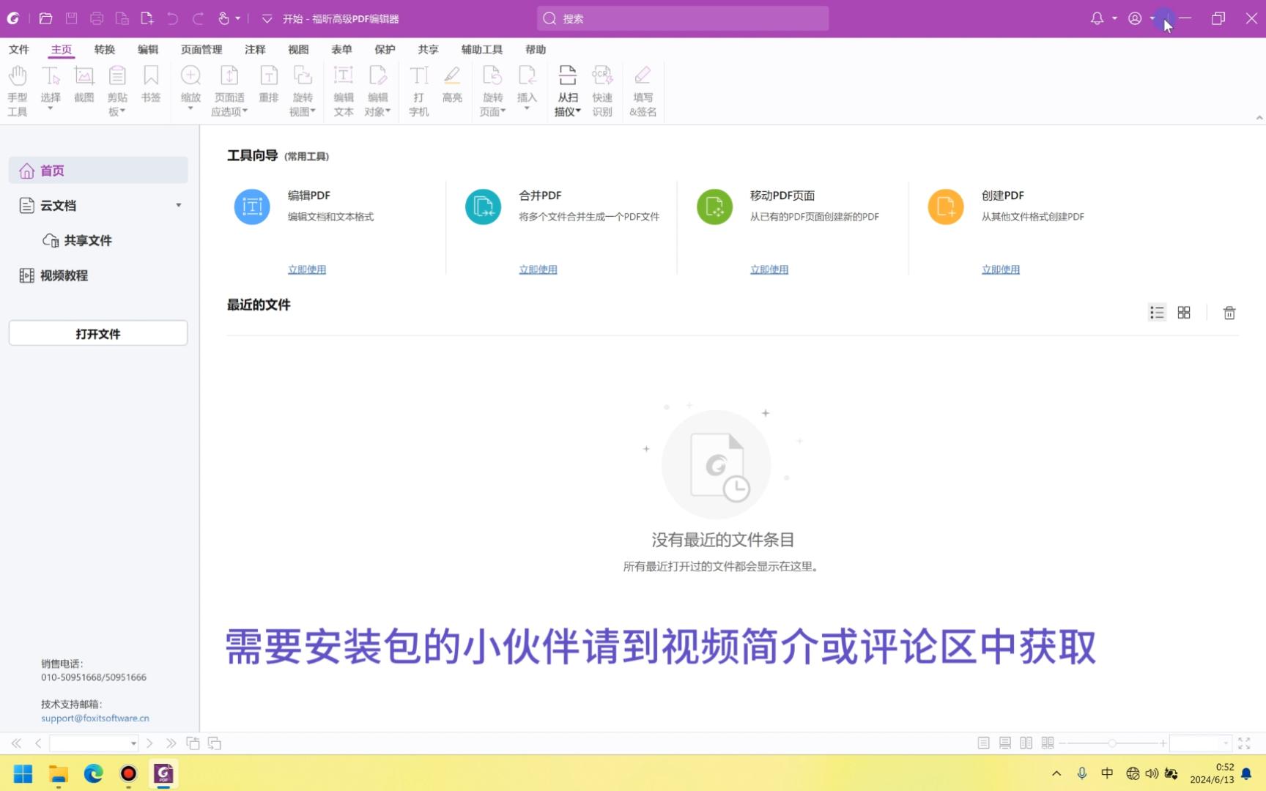Viewport: 1266px width, 791px height.
Task: Open the Clipboard (剪贴板) tool
Action: 117,90
